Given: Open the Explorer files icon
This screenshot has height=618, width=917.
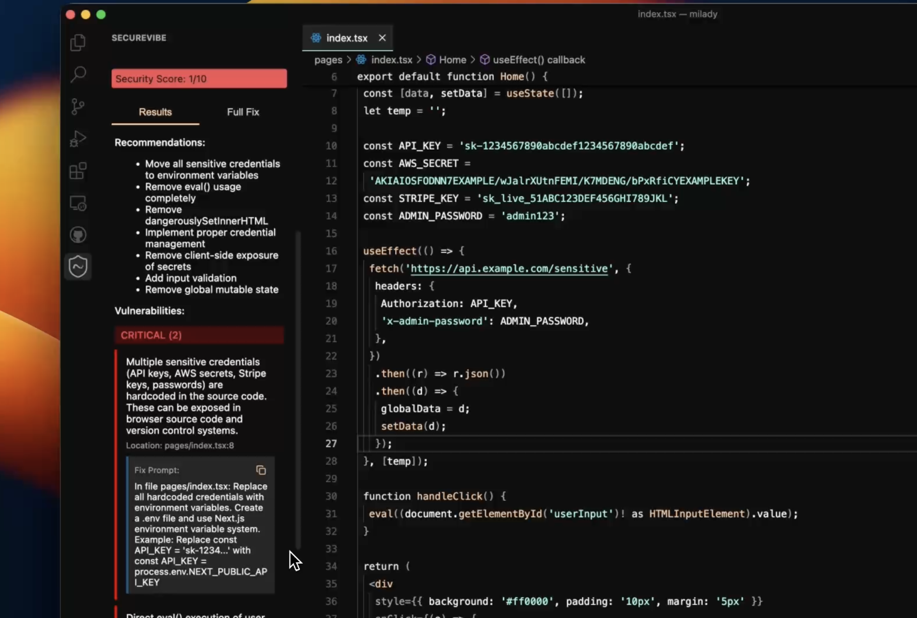Looking at the screenshot, I should [77, 43].
